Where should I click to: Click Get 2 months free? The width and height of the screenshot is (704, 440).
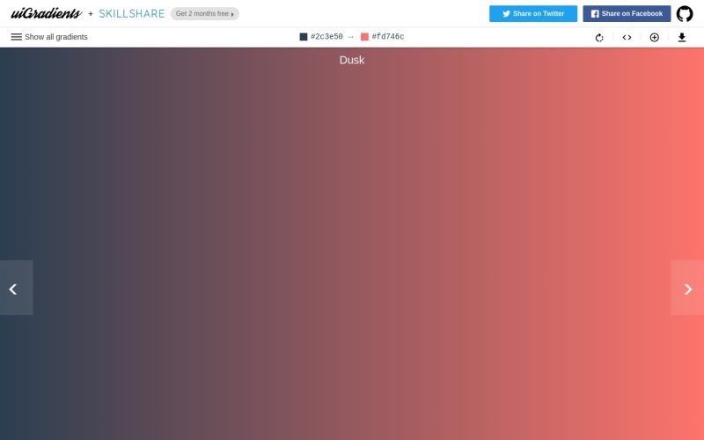[x=205, y=13]
